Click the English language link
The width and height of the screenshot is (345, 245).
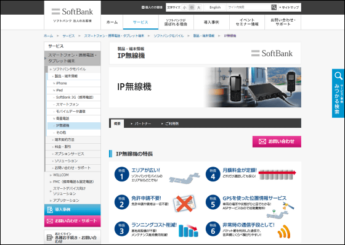pyautogui.click(x=215, y=7)
